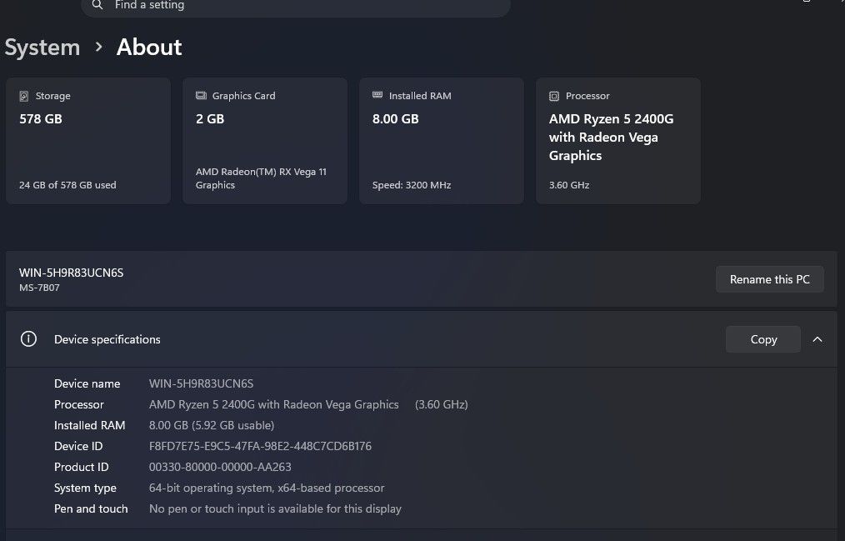Image resolution: width=845 pixels, height=541 pixels.
Task: Click the Graphics Card icon
Action: pyautogui.click(x=201, y=95)
